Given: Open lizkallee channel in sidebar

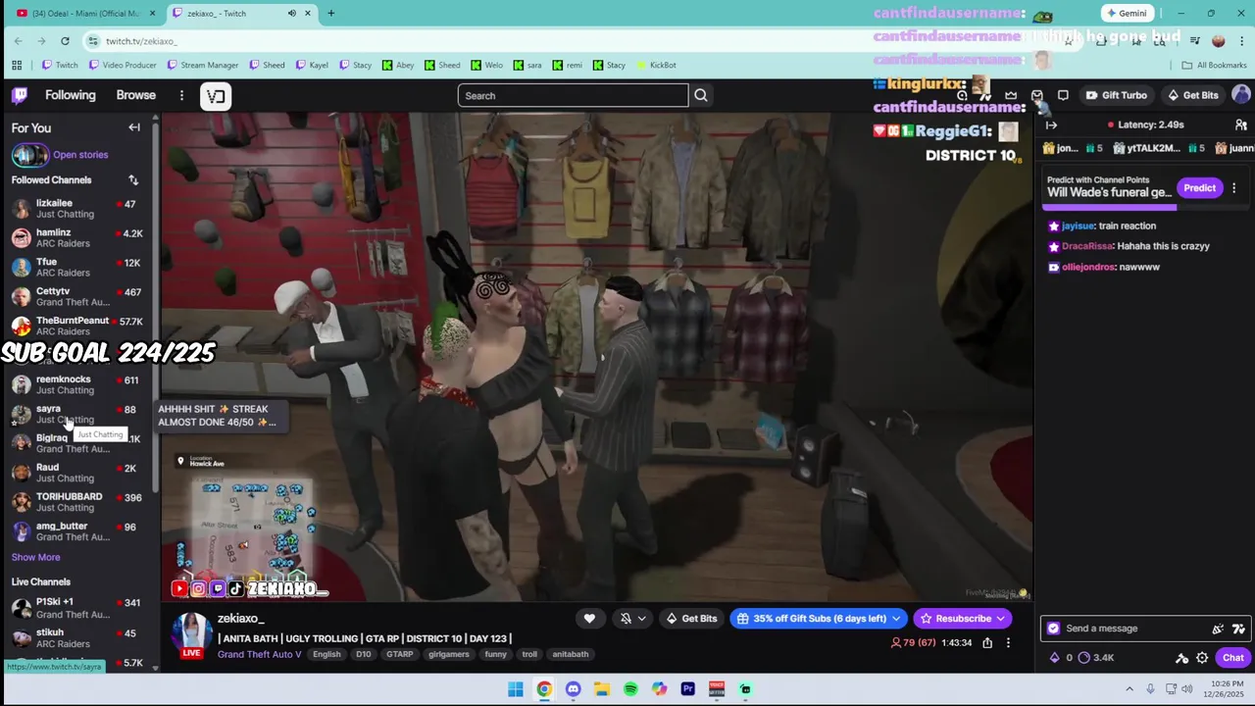Looking at the screenshot, I should pyautogui.click(x=78, y=209).
